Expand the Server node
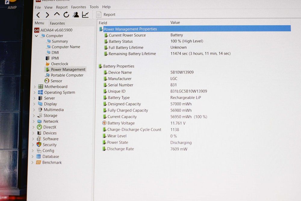Screen dimensions: 301x201 tap(34, 98)
